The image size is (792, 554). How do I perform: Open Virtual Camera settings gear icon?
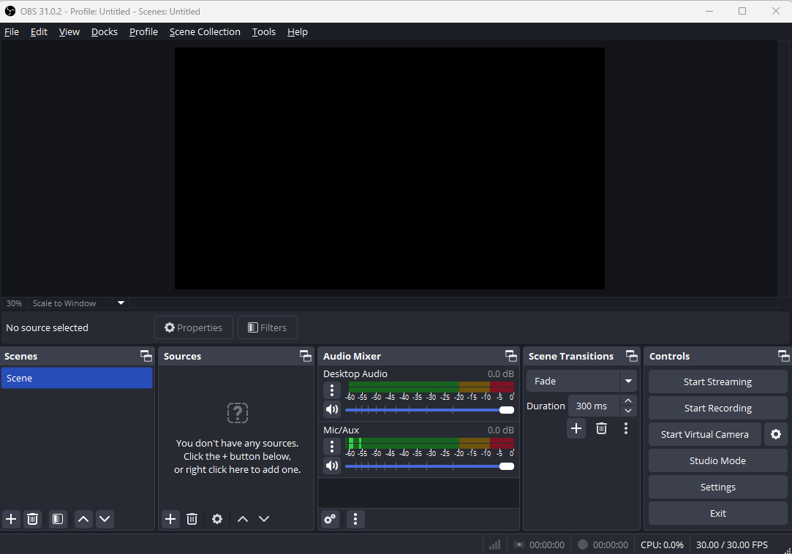[775, 434]
